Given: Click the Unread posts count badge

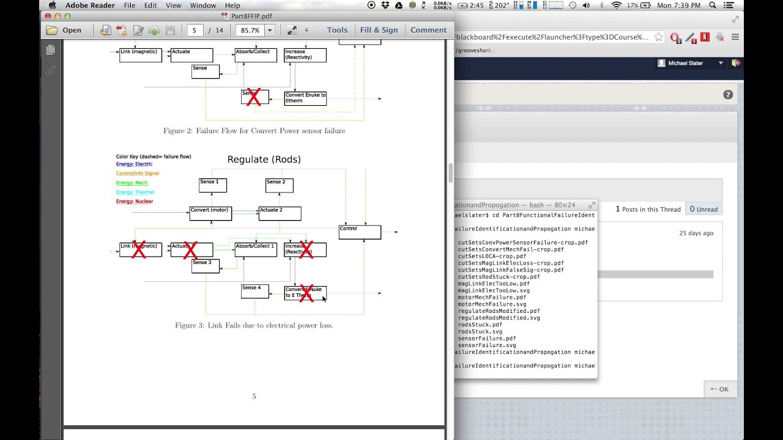Looking at the screenshot, I should tap(703, 209).
